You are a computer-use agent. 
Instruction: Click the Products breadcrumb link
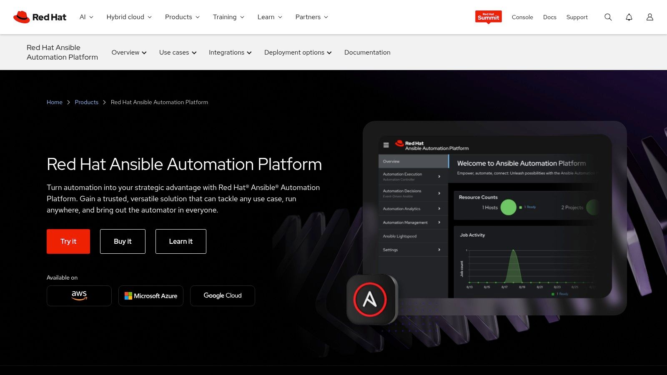86,102
